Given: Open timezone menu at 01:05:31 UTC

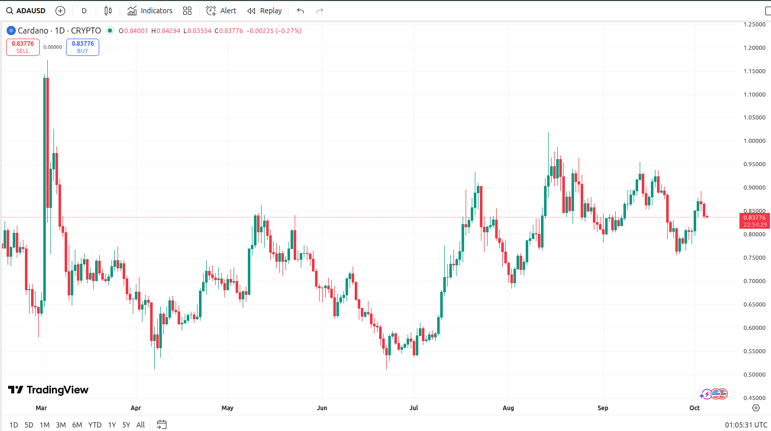Looking at the screenshot, I should click(746, 425).
